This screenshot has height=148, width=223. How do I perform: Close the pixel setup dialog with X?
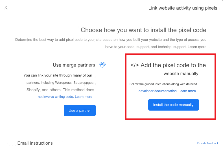click(6, 8)
